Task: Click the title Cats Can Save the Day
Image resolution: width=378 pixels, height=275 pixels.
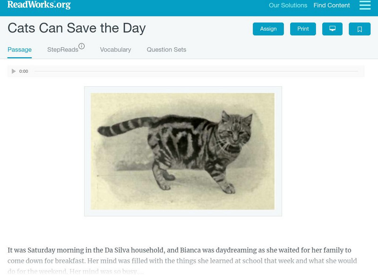Action: 77,28
